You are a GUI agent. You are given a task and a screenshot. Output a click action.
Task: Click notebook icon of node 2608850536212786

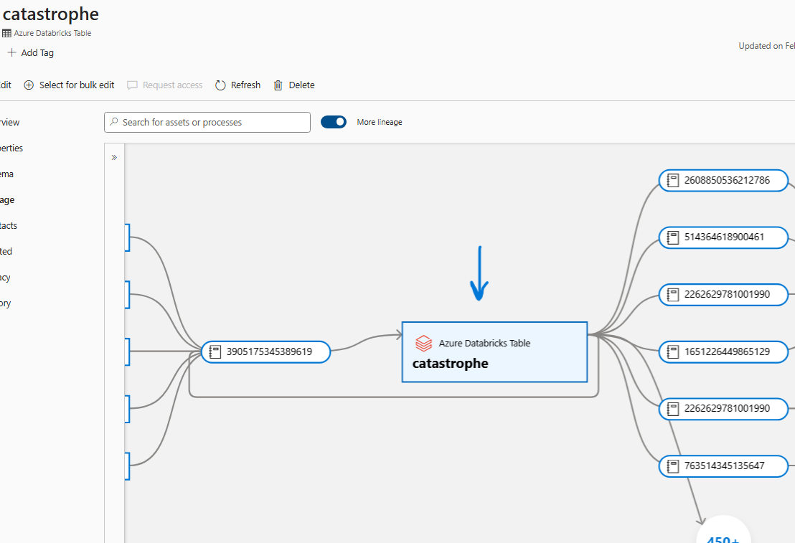(x=673, y=181)
